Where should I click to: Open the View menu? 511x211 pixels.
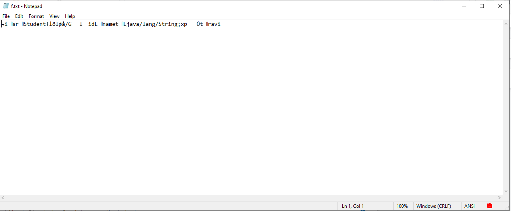tap(54, 16)
